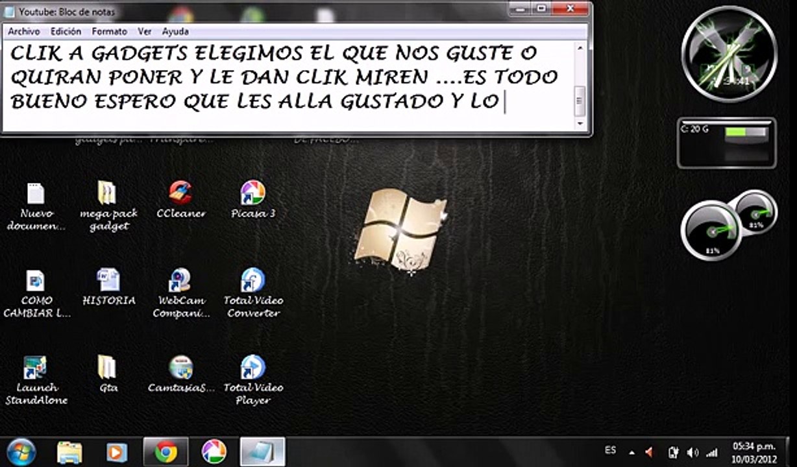Screen dimensions: 797x467
Task: Click the Notepad vertical scrollbar thumb
Action: (x=580, y=101)
